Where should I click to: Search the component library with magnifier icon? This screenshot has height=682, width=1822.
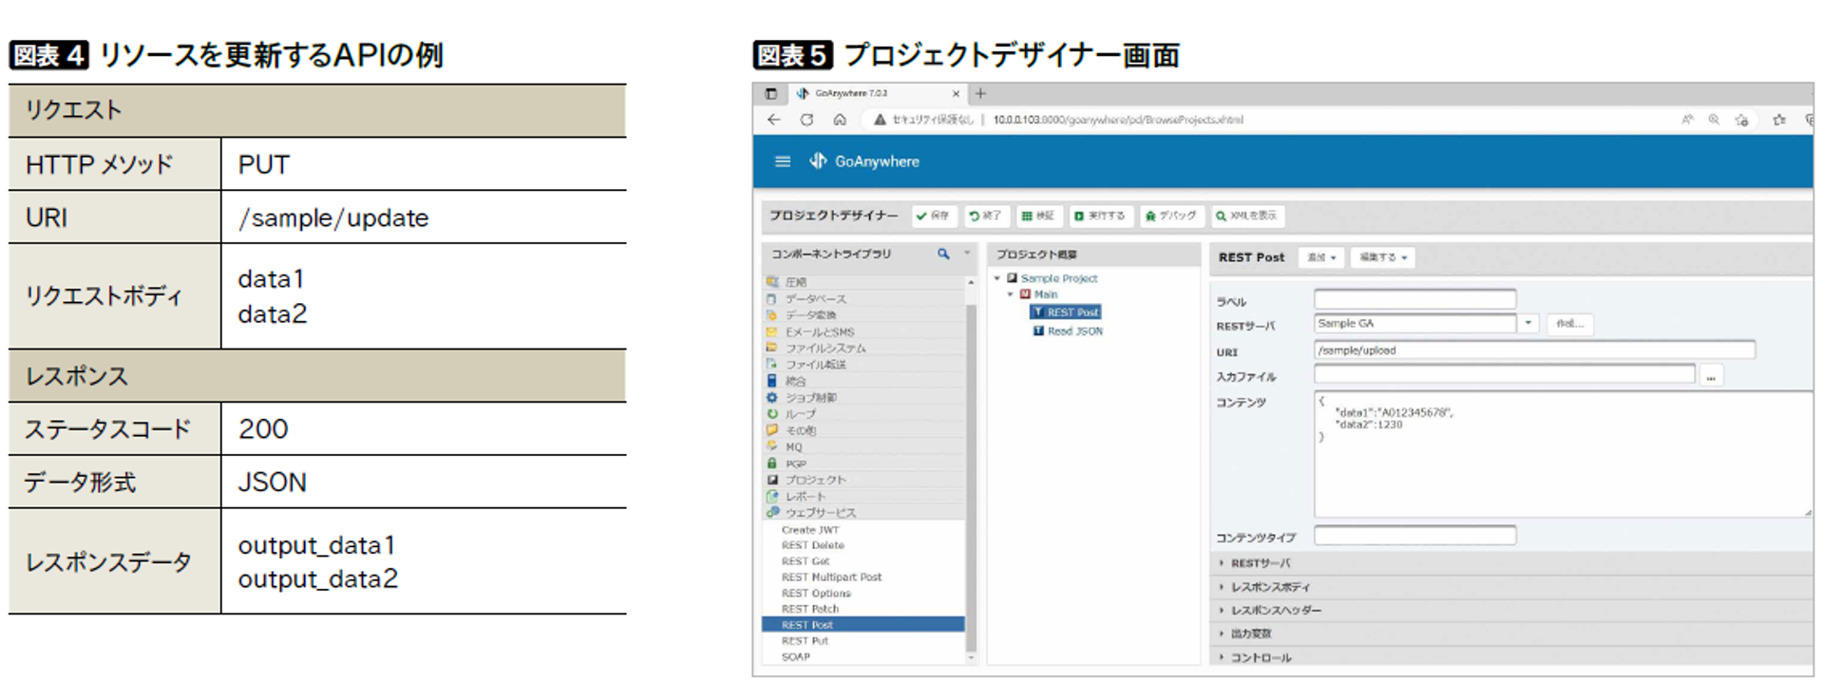tap(943, 254)
